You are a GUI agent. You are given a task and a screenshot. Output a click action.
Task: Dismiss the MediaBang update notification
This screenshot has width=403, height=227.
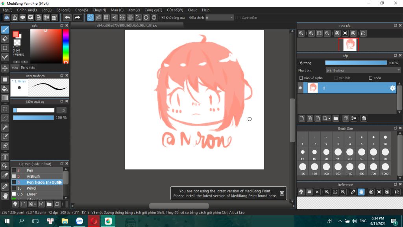coord(282,193)
